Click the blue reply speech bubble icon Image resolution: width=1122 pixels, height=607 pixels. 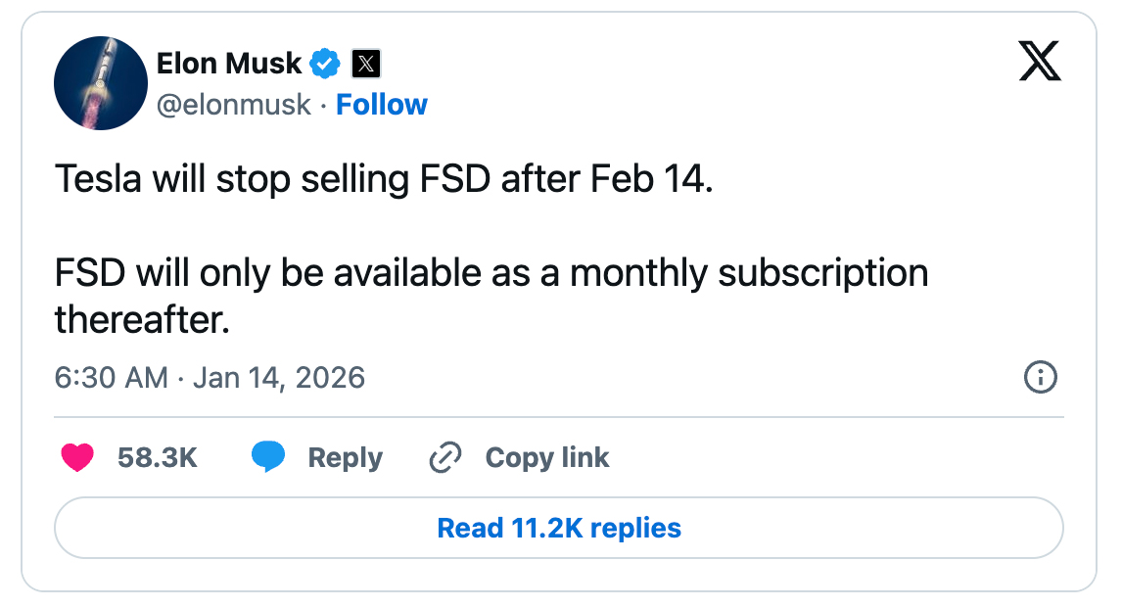click(x=268, y=457)
